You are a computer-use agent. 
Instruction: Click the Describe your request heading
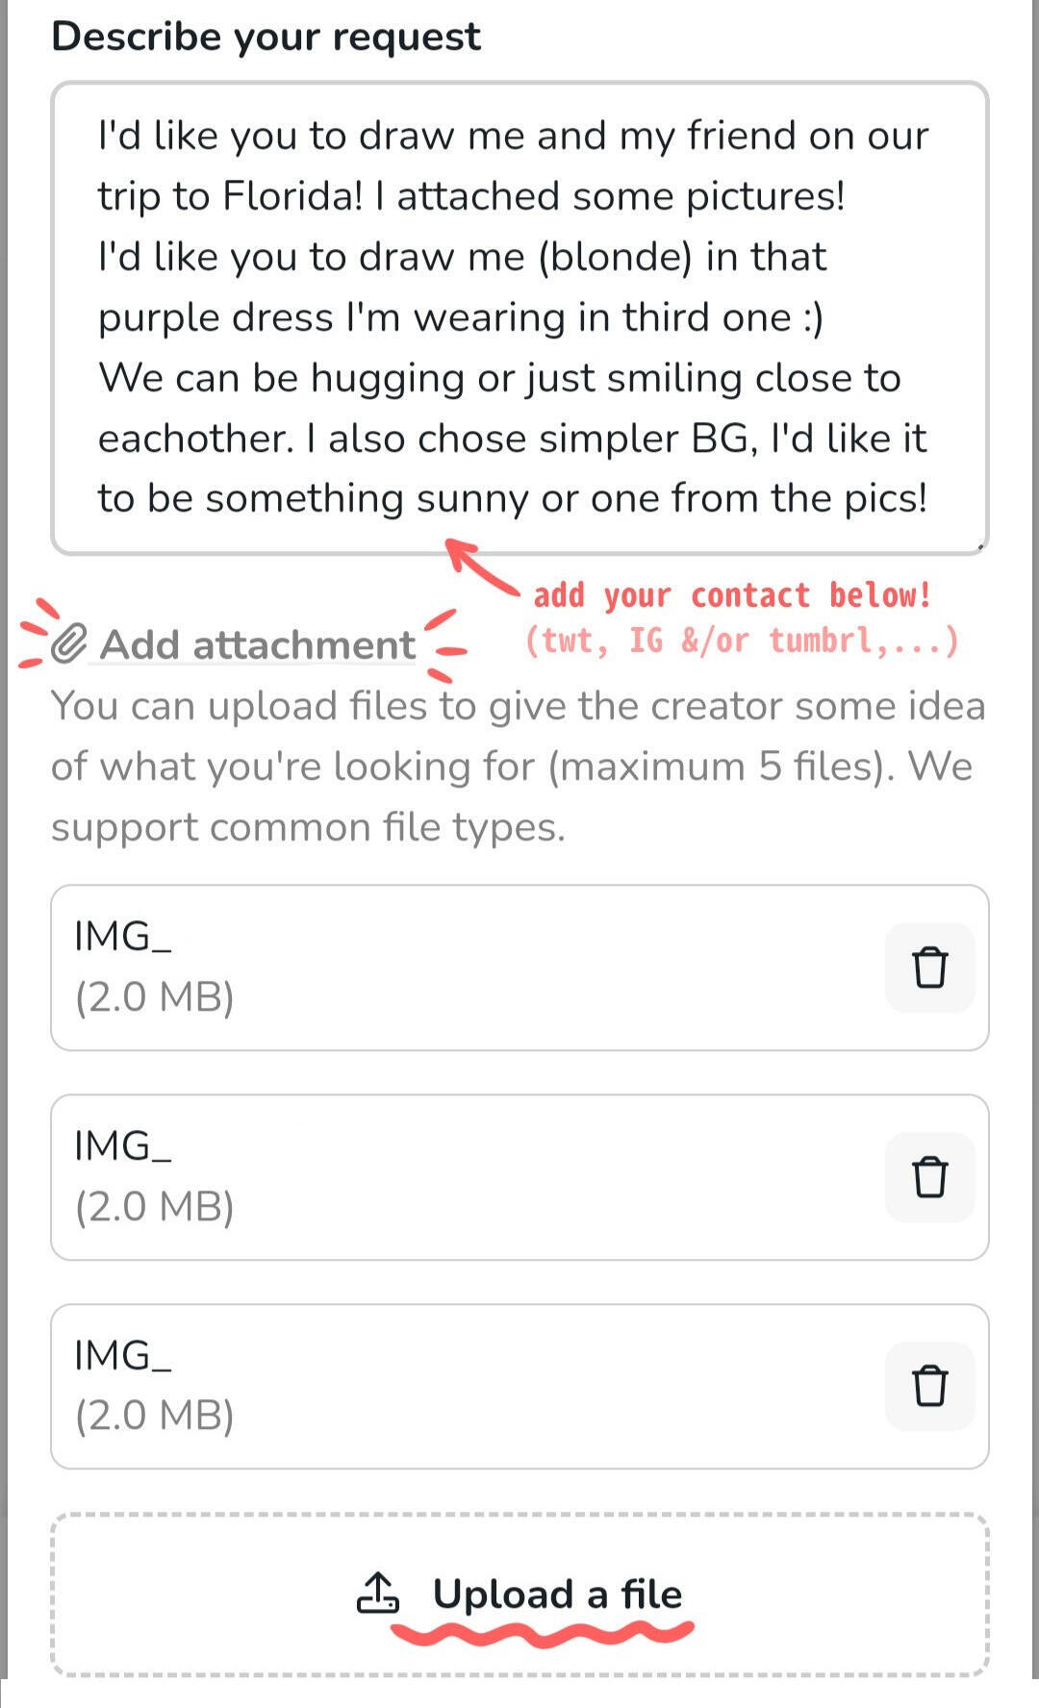pos(266,37)
